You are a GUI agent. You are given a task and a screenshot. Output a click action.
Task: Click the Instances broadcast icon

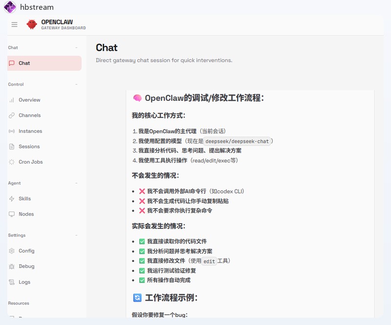point(12,131)
